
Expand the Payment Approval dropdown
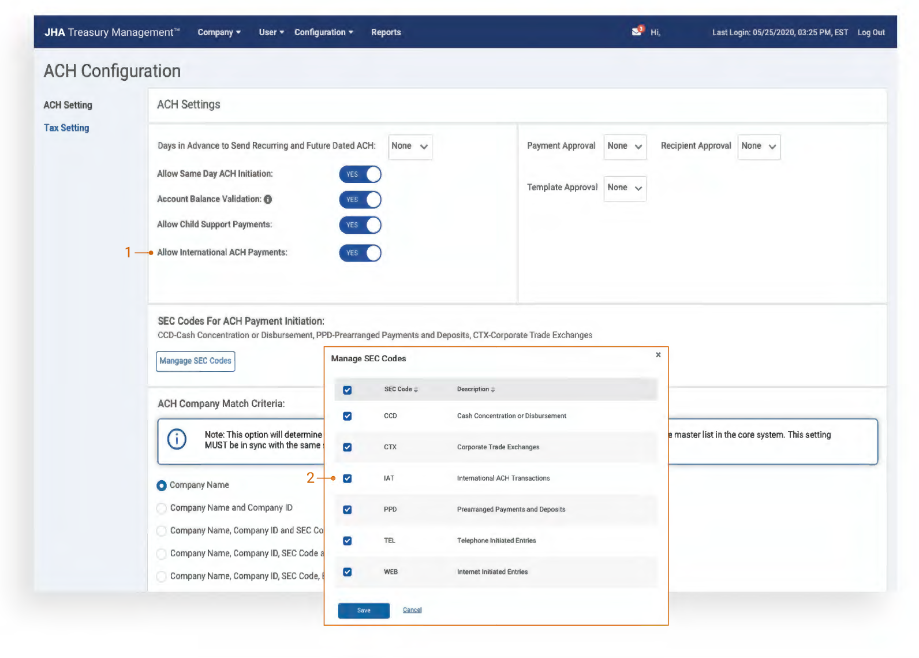click(x=625, y=147)
